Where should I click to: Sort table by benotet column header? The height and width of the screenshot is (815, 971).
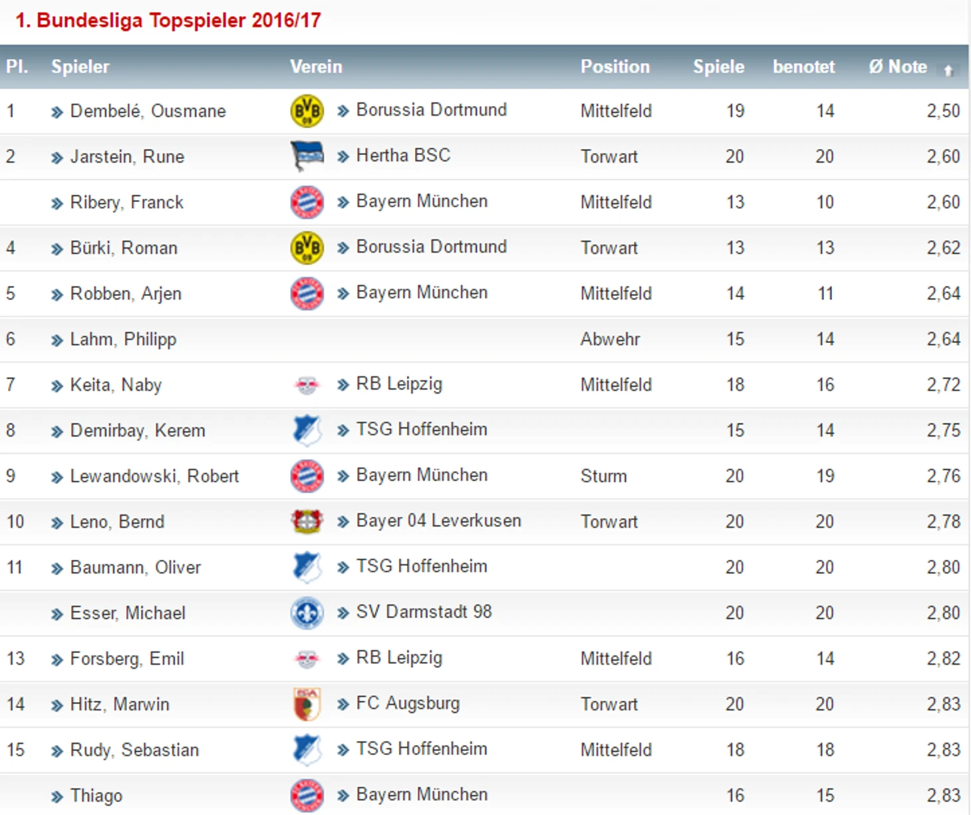coord(803,66)
